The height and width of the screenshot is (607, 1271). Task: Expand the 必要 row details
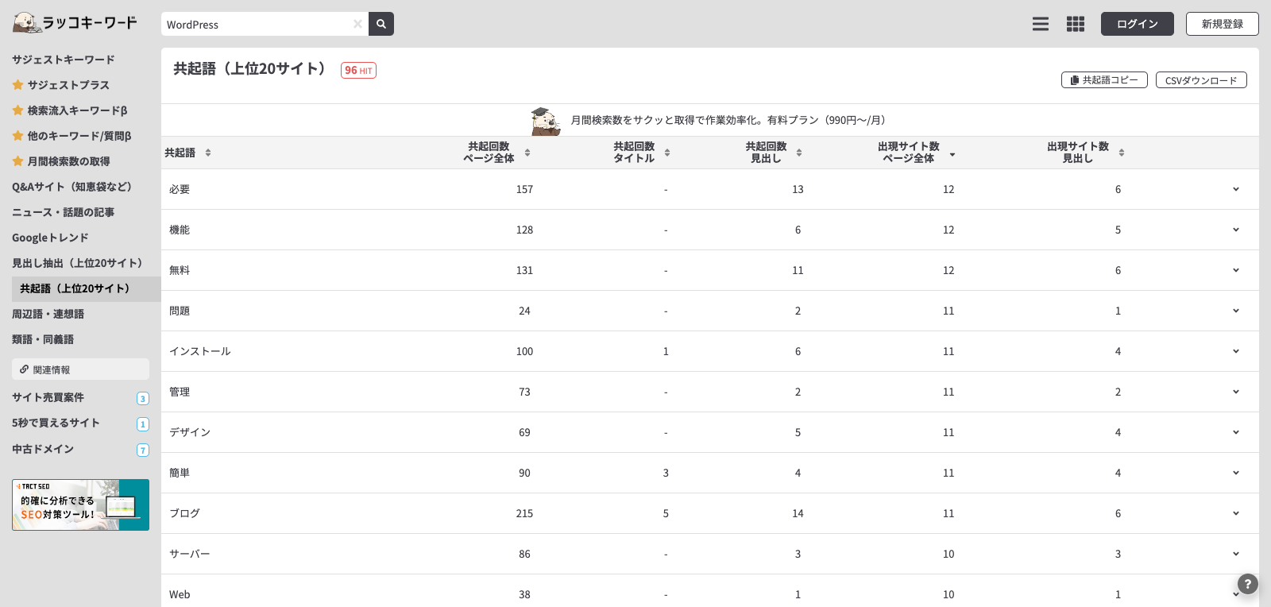pos(1236,189)
